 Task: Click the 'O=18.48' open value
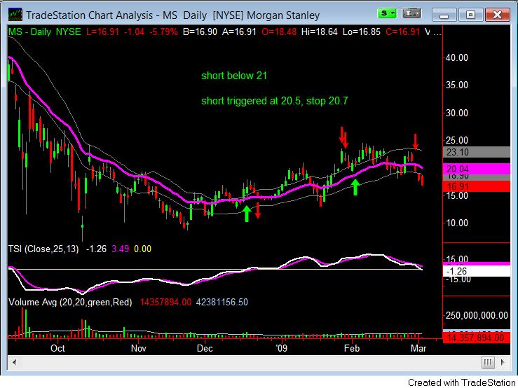pyautogui.click(x=279, y=32)
